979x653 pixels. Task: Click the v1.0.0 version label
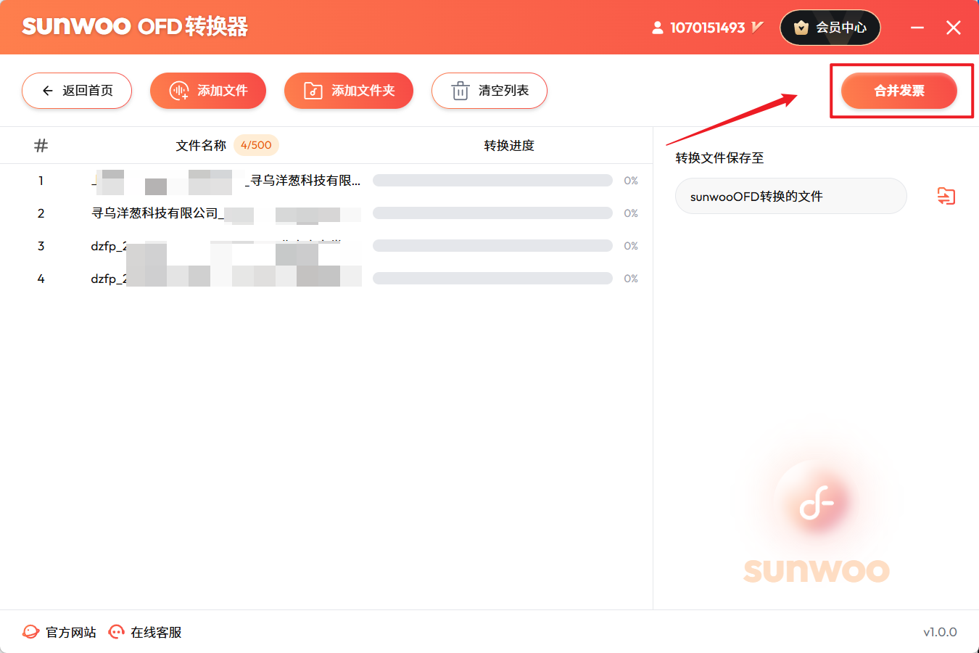[x=940, y=632]
